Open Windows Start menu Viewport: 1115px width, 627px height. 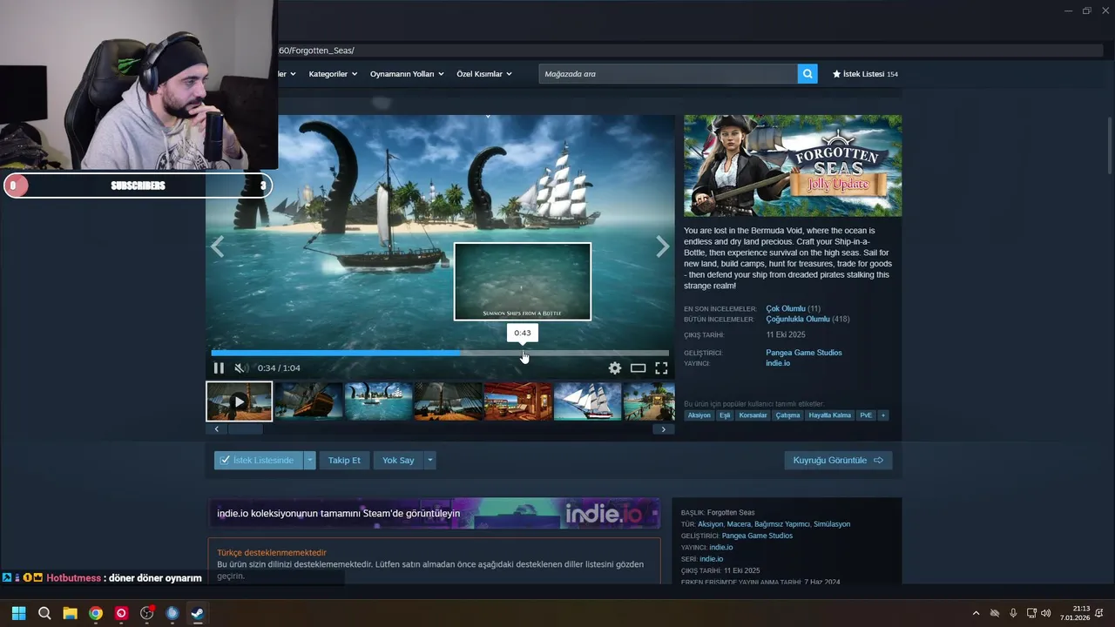[x=18, y=613]
